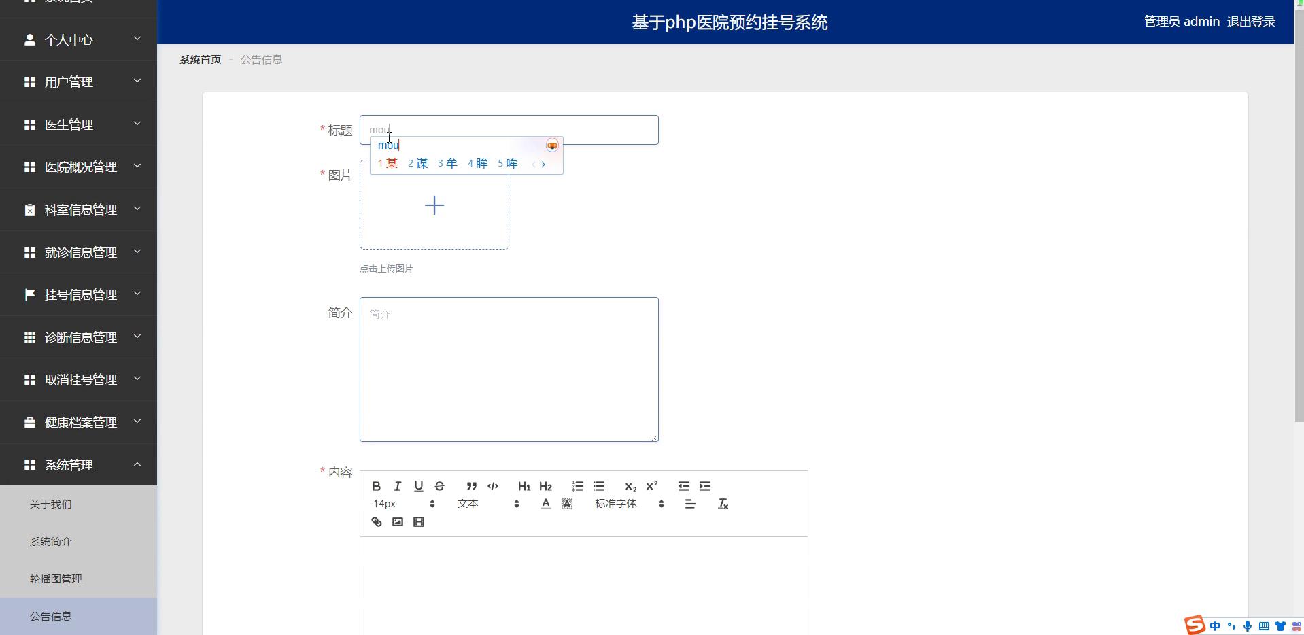Click the 简介 summary text area
This screenshot has height=635, width=1304.
tap(509, 369)
